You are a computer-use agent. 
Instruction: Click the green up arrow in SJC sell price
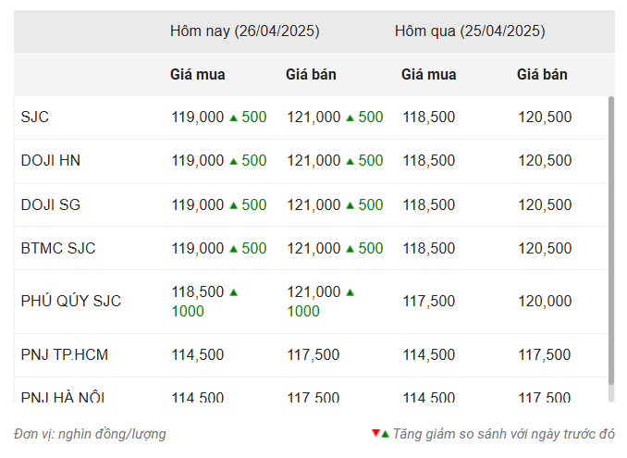pyautogui.click(x=350, y=118)
